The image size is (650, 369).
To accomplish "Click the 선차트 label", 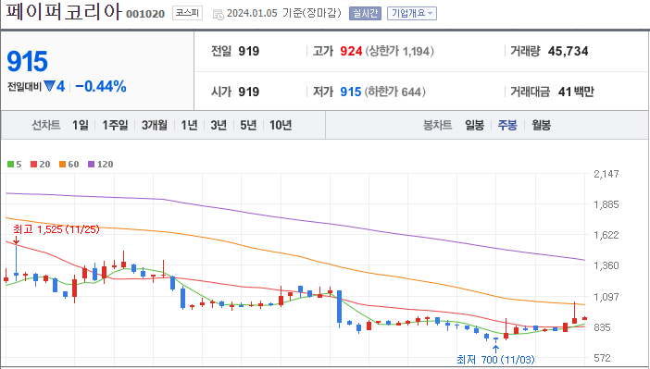I will 46,125.
